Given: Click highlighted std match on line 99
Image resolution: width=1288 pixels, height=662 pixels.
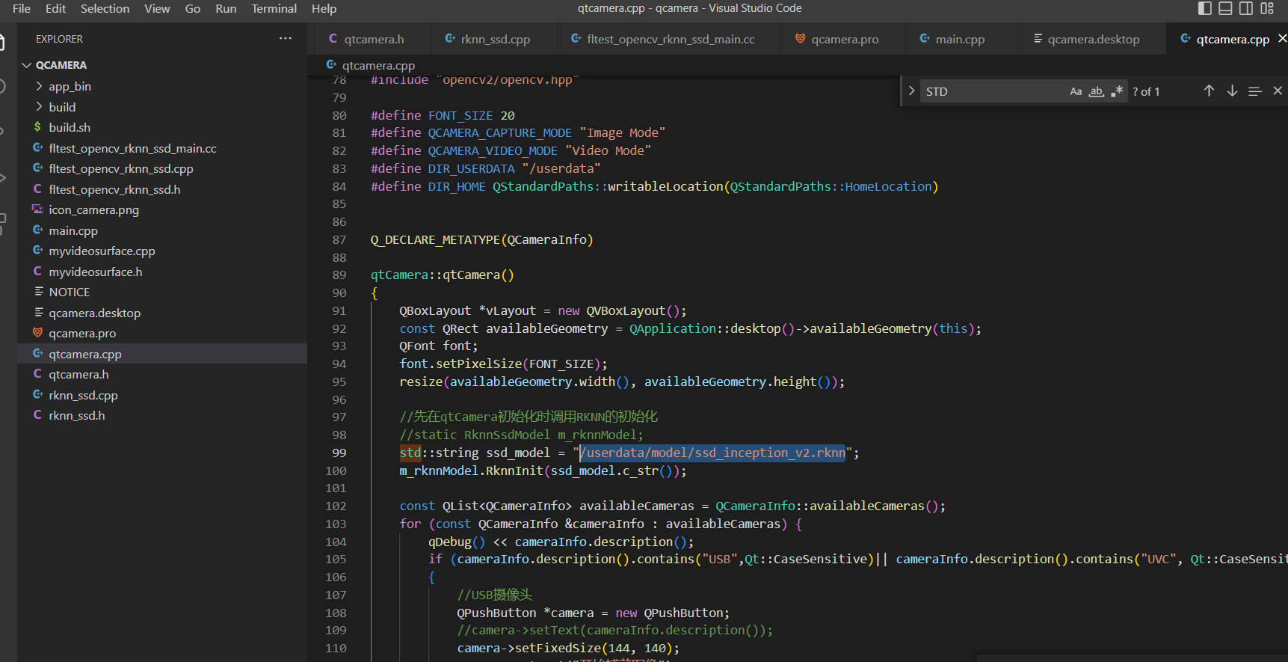Looking at the screenshot, I should [x=410, y=453].
